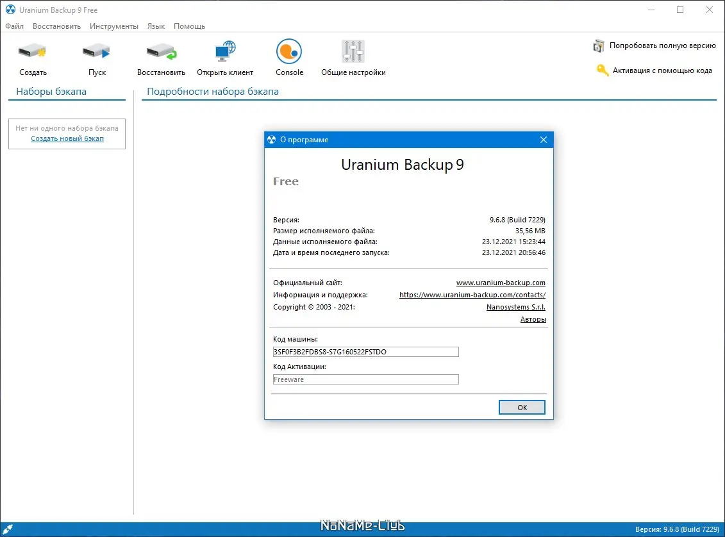Confirm the dialog with OK button

522,407
